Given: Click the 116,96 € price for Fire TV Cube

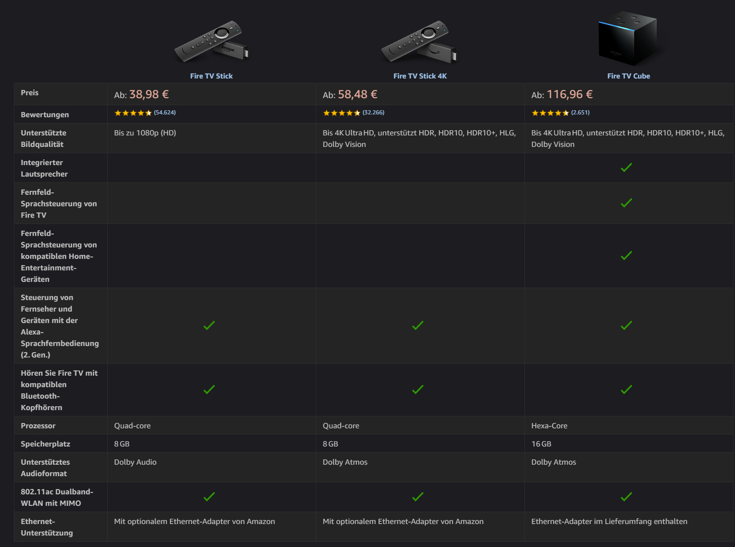Looking at the screenshot, I should point(569,94).
